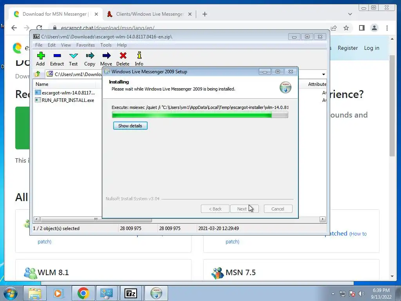Close the Clients/Windows Live Messenger tab

pyautogui.click(x=190, y=14)
